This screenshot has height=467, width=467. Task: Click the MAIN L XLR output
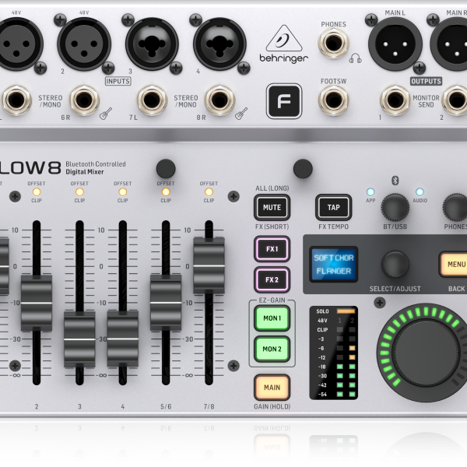[x=395, y=44]
